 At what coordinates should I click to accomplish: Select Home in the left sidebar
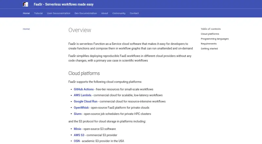pos(26,29)
